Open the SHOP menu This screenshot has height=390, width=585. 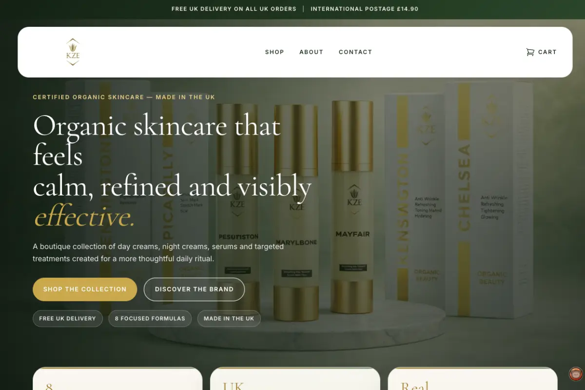pos(274,52)
